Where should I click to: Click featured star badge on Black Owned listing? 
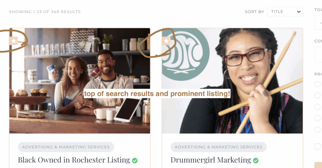[14, 41]
